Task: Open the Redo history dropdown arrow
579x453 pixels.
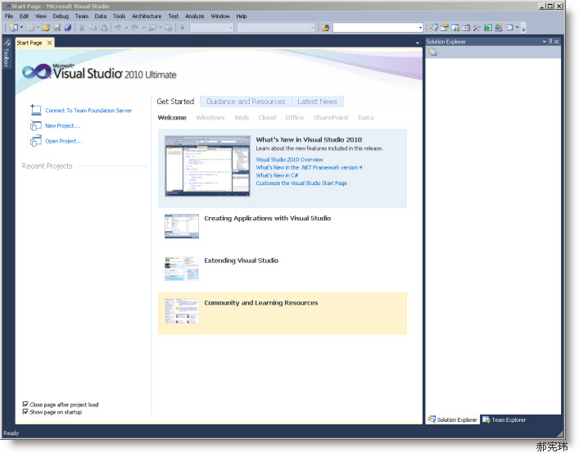Action: point(143,27)
